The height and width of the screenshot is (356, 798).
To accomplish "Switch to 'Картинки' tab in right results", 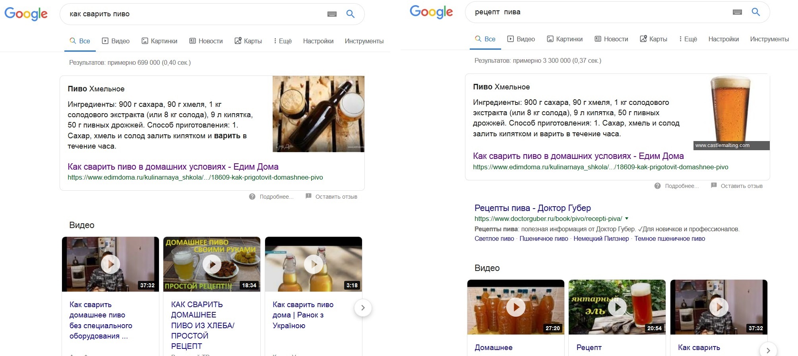I will pyautogui.click(x=565, y=39).
